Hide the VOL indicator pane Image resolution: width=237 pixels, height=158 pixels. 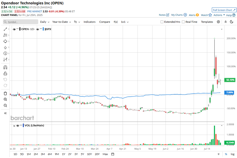pos(18,126)
